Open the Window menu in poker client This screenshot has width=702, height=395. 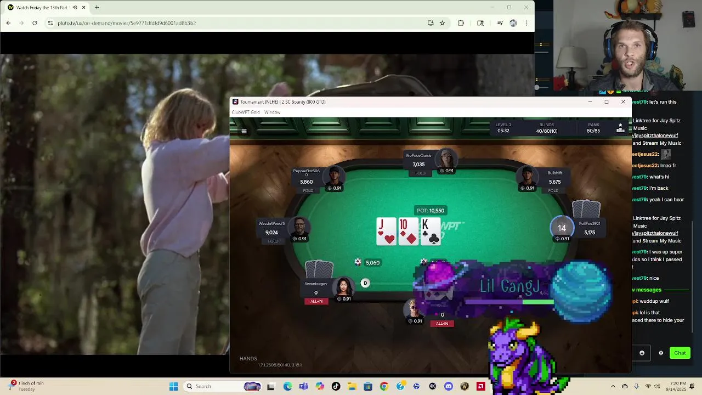[x=272, y=112]
